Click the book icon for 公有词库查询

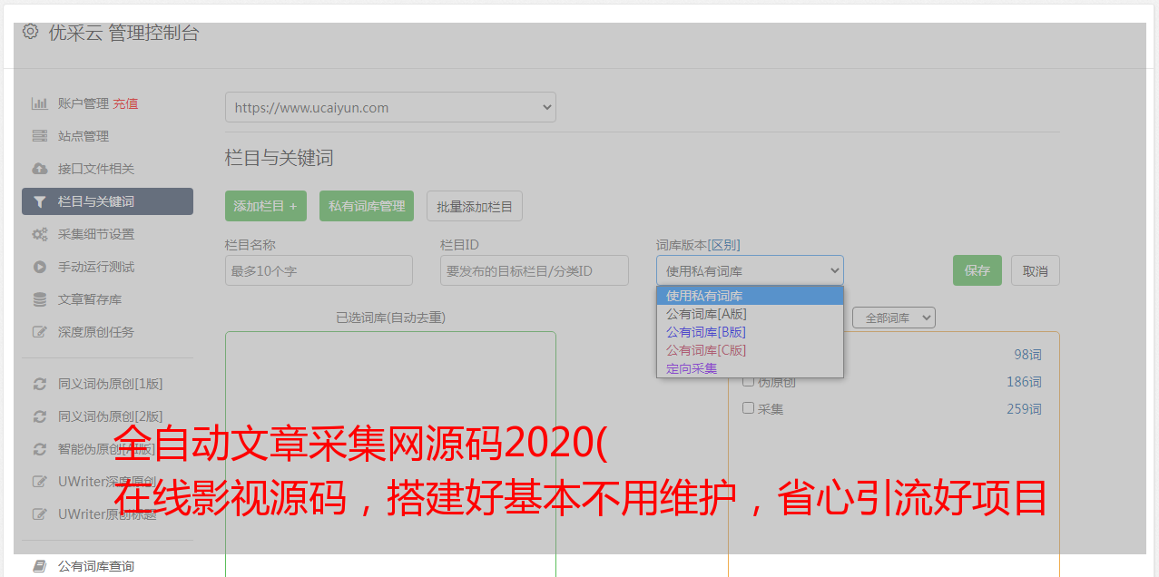click(39, 566)
